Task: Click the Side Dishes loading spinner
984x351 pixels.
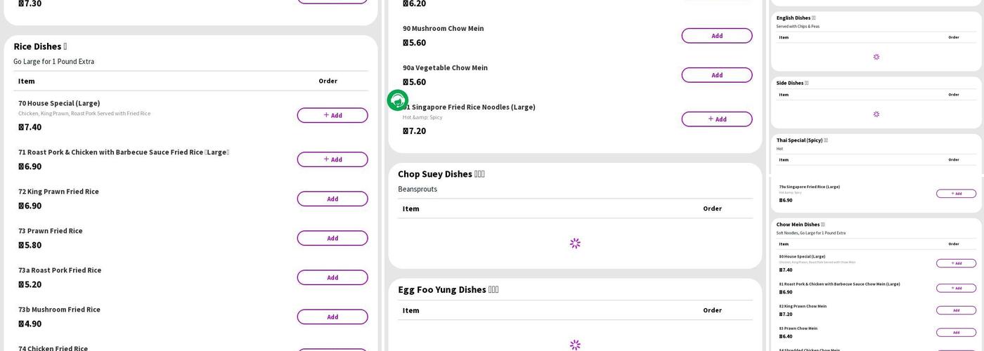Action: point(876,114)
